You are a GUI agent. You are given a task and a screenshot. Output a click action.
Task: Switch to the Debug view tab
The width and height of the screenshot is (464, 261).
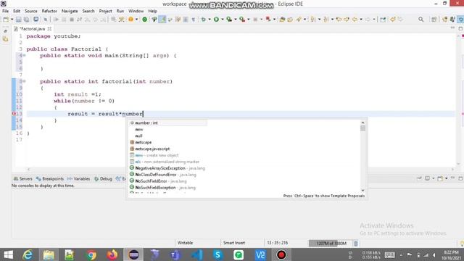103,179
